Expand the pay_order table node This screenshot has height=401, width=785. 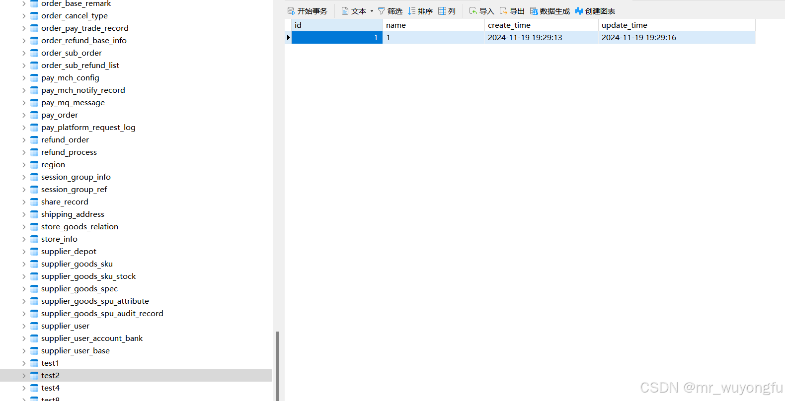click(x=24, y=115)
